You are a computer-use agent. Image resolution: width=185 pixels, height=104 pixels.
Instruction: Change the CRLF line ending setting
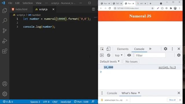[x=55, y=102]
